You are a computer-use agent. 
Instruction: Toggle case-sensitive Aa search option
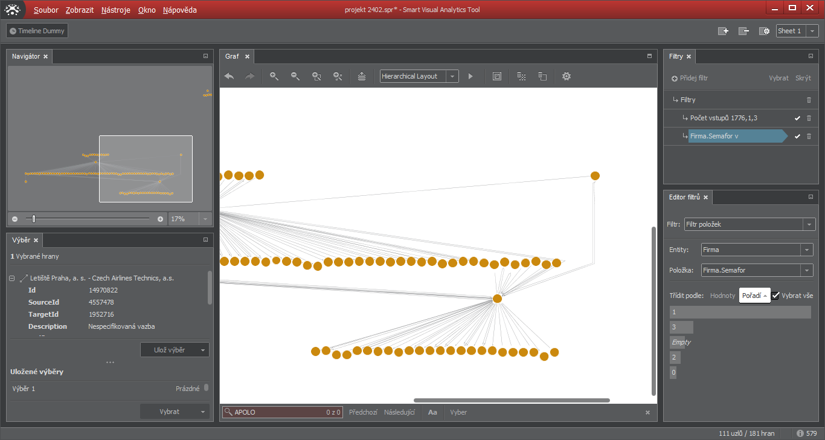[432, 412]
